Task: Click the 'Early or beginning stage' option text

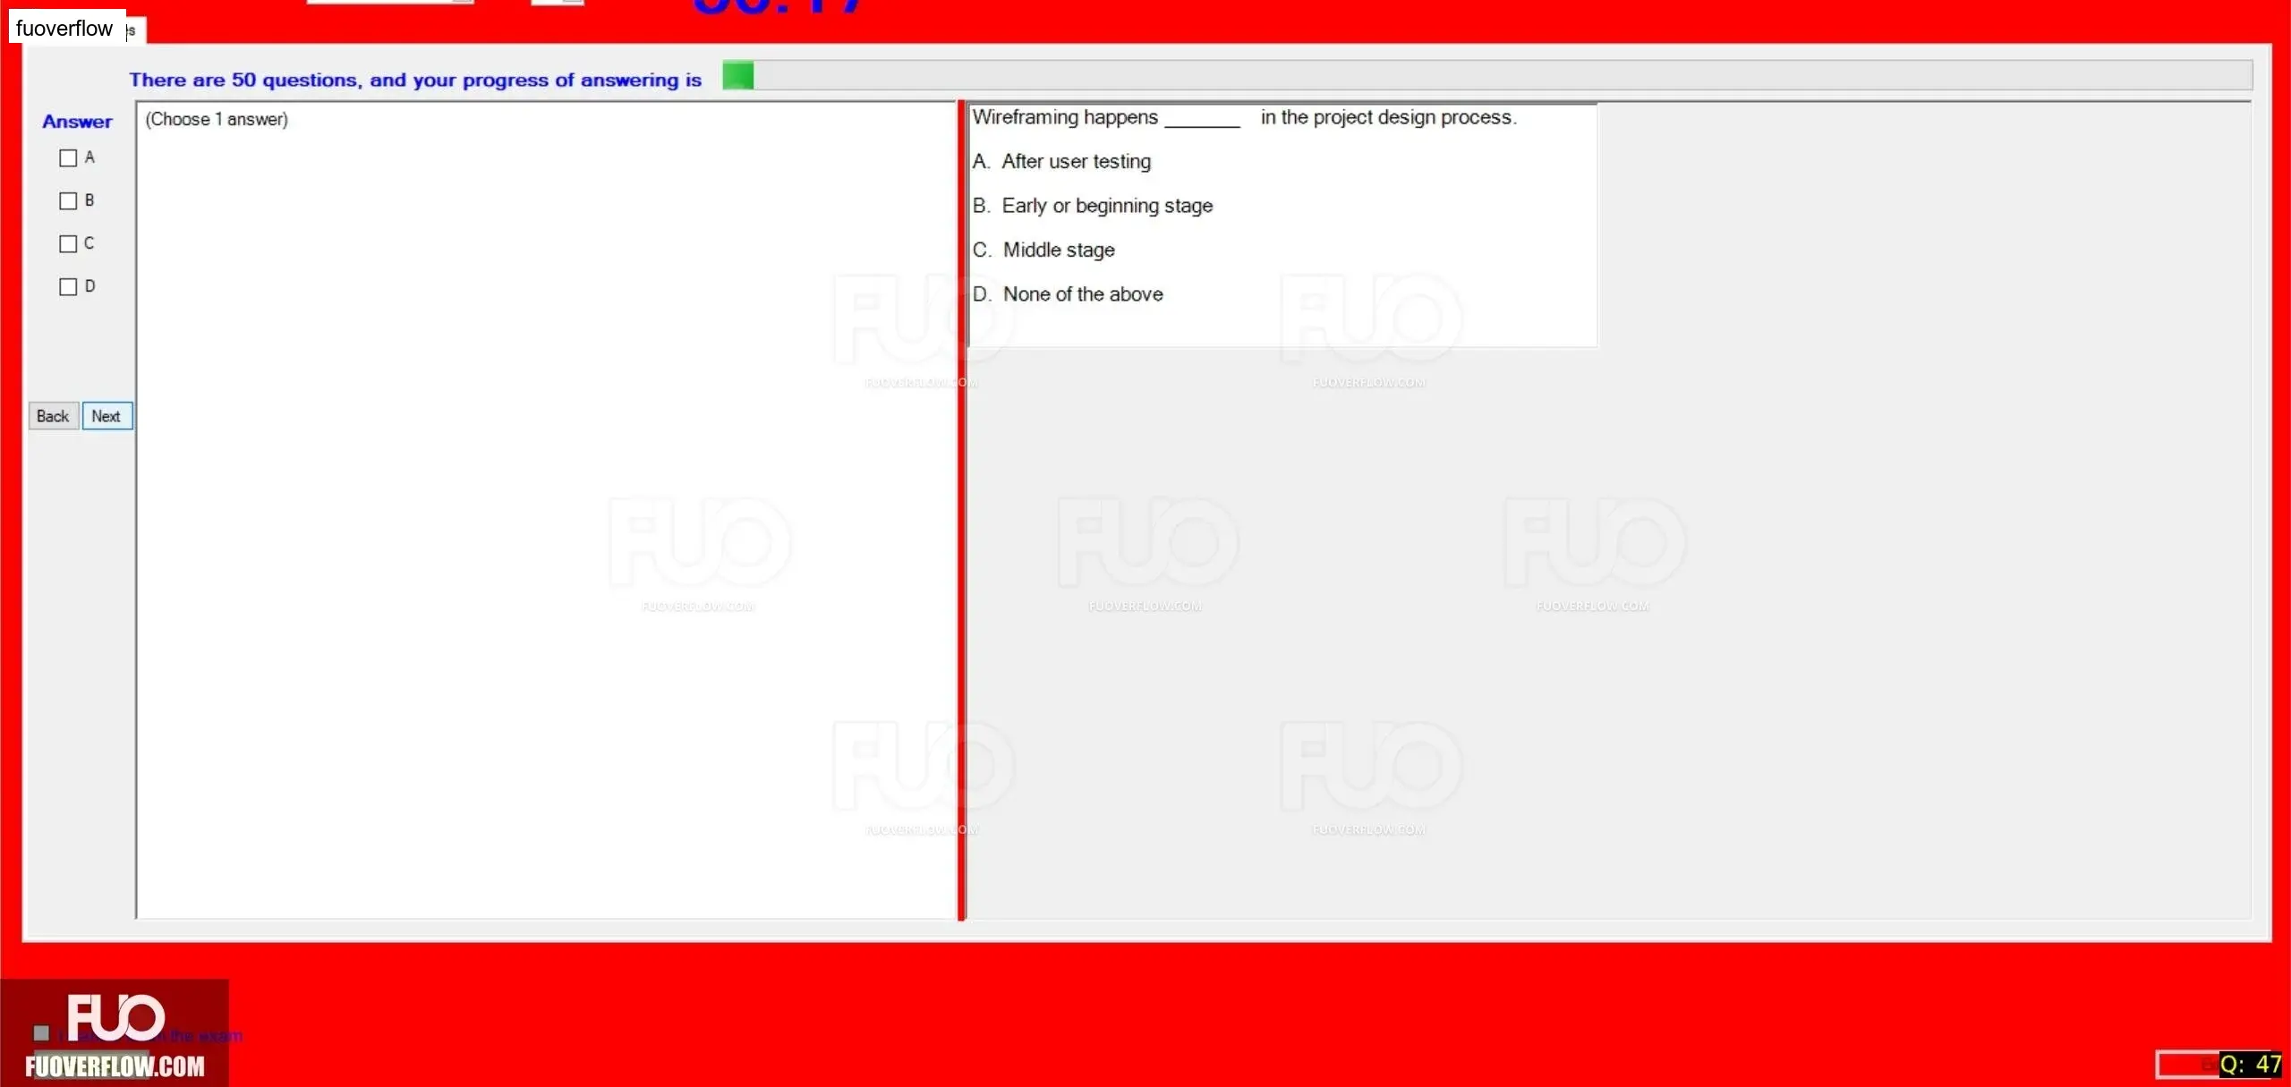Action: click(x=1107, y=206)
